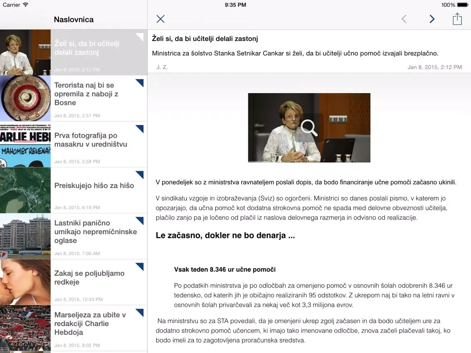The width and height of the screenshot is (471, 353).
Task: Tap the Naslovnica section title
Action: tap(74, 19)
